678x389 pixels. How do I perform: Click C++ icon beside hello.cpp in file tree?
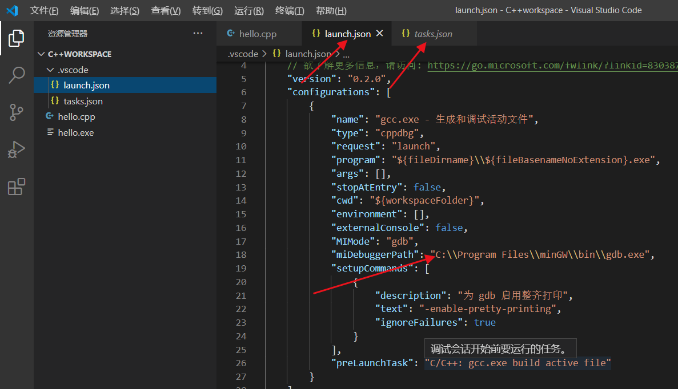coord(50,116)
